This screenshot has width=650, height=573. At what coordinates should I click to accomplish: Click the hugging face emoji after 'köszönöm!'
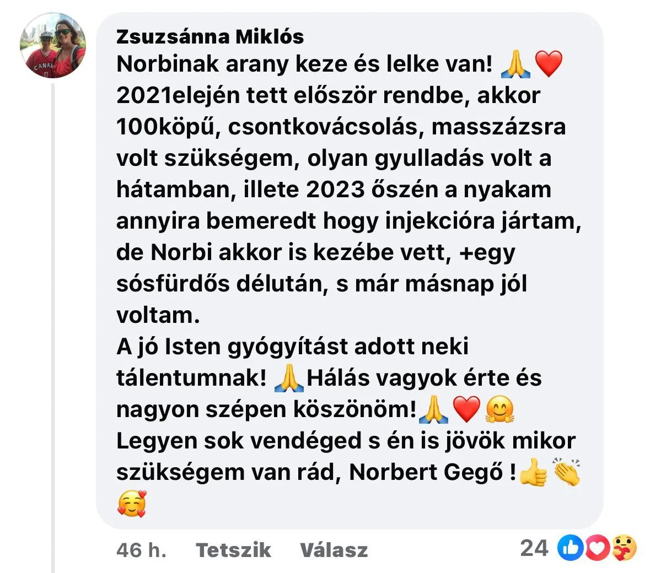click(500, 409)
